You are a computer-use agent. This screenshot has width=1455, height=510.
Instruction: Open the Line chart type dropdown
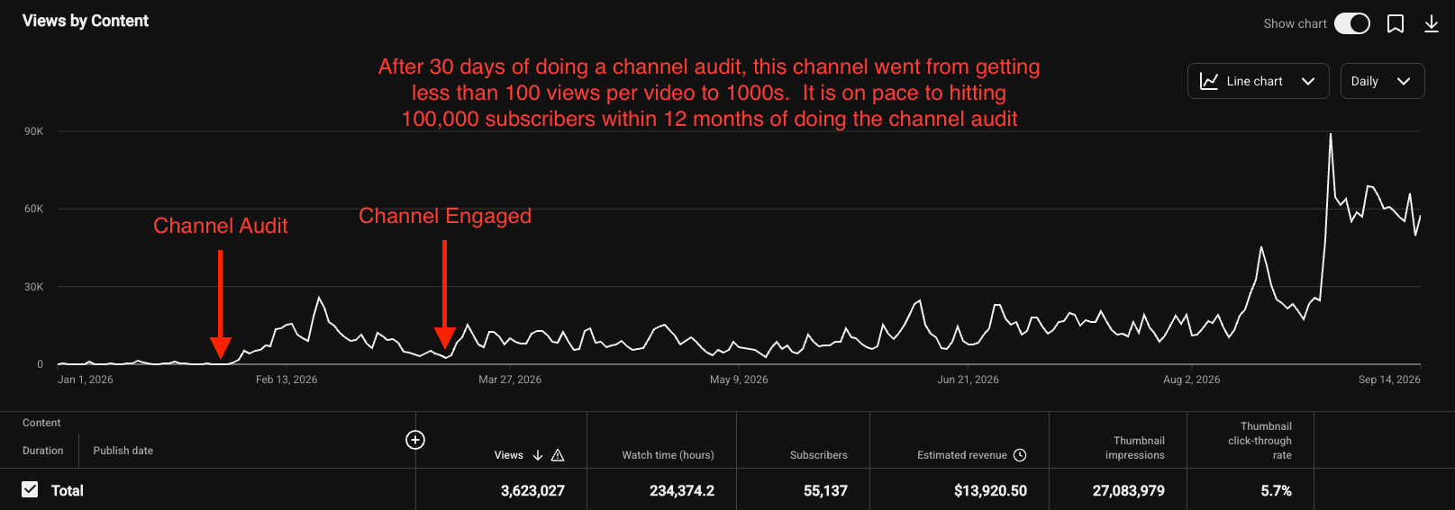point(1258,81)
